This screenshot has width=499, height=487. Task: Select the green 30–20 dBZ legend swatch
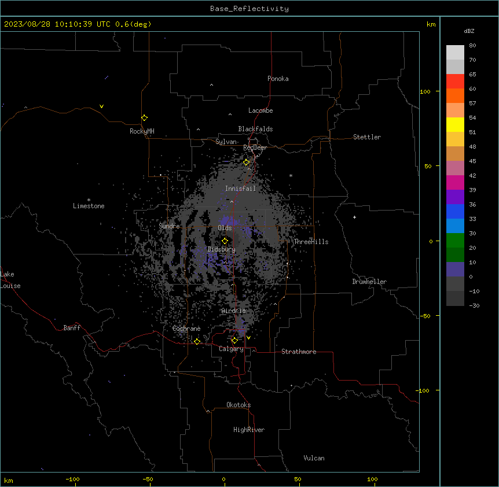[455, 241]
